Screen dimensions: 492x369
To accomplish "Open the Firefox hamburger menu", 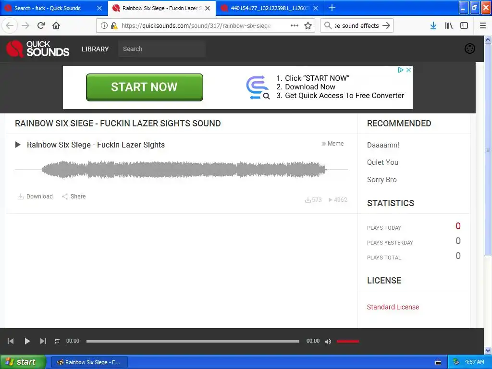I will [483, 25].
